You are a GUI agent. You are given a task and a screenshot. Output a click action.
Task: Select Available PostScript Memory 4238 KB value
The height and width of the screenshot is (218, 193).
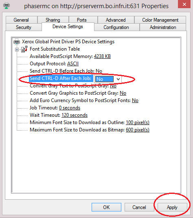click(x=102, y=56)
